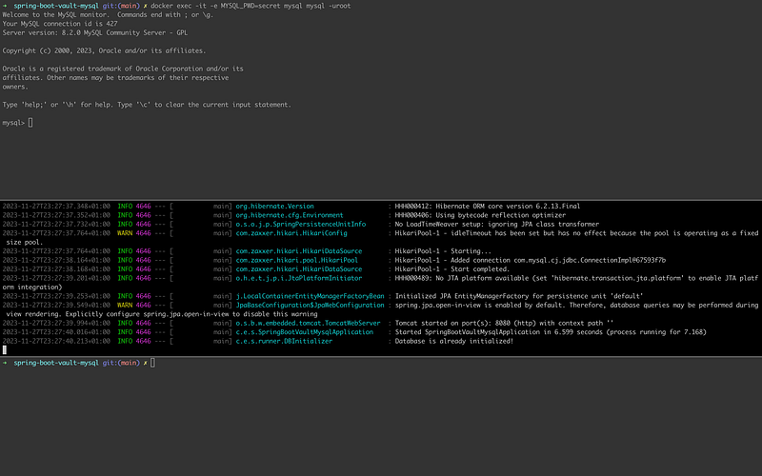762x476 pixels.
Task: Click 'c.e.s.runner.DBInitializer' logger name
Action: pos(284,341)
